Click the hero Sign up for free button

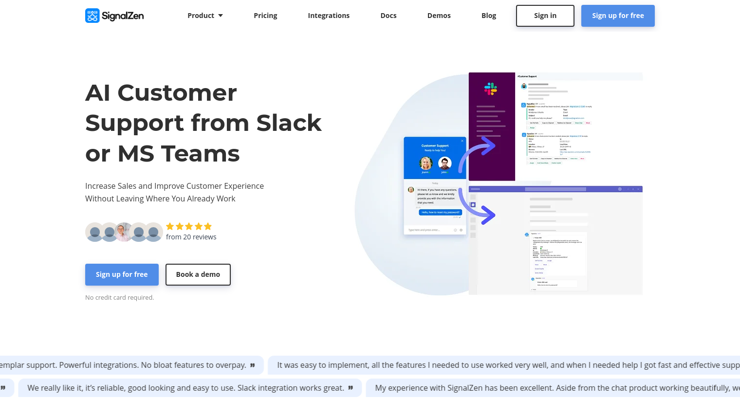click(x=122, y=274)
